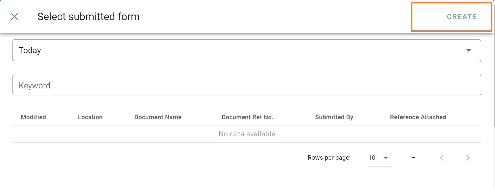The image size is (495, 189).
Task: Click the Keyword search field
Action: 247,85
